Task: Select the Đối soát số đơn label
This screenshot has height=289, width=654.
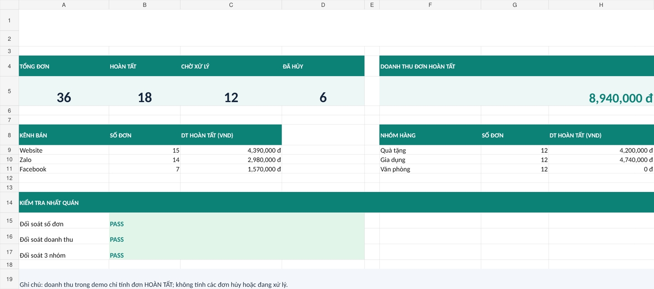Action: [x=64, y=220]
